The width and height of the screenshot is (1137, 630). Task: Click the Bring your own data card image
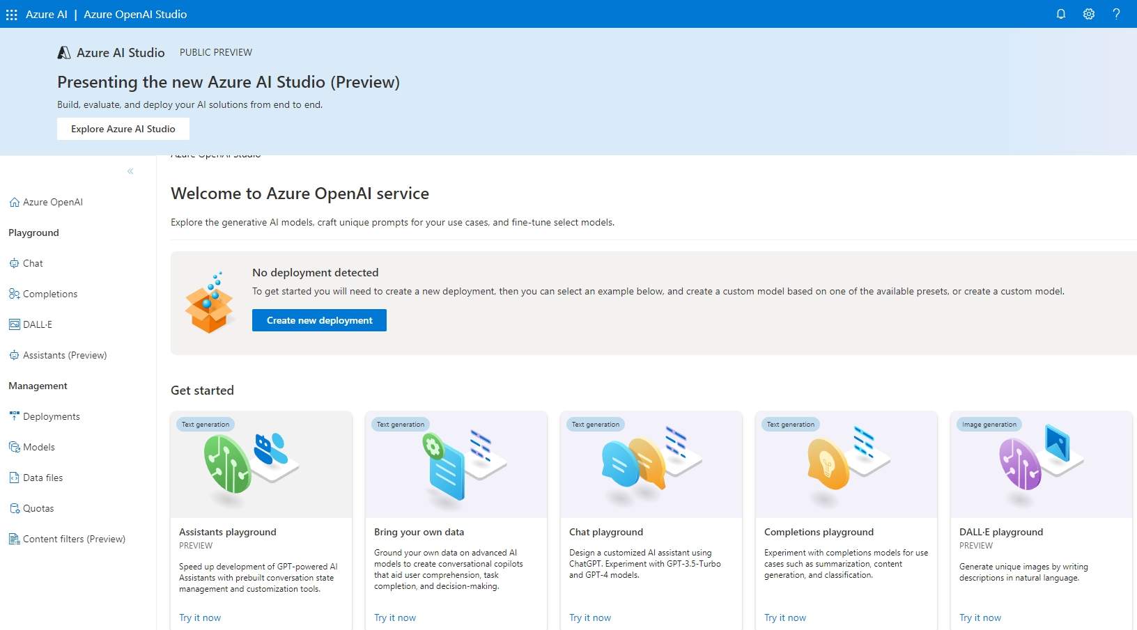(x=456, y=464)
